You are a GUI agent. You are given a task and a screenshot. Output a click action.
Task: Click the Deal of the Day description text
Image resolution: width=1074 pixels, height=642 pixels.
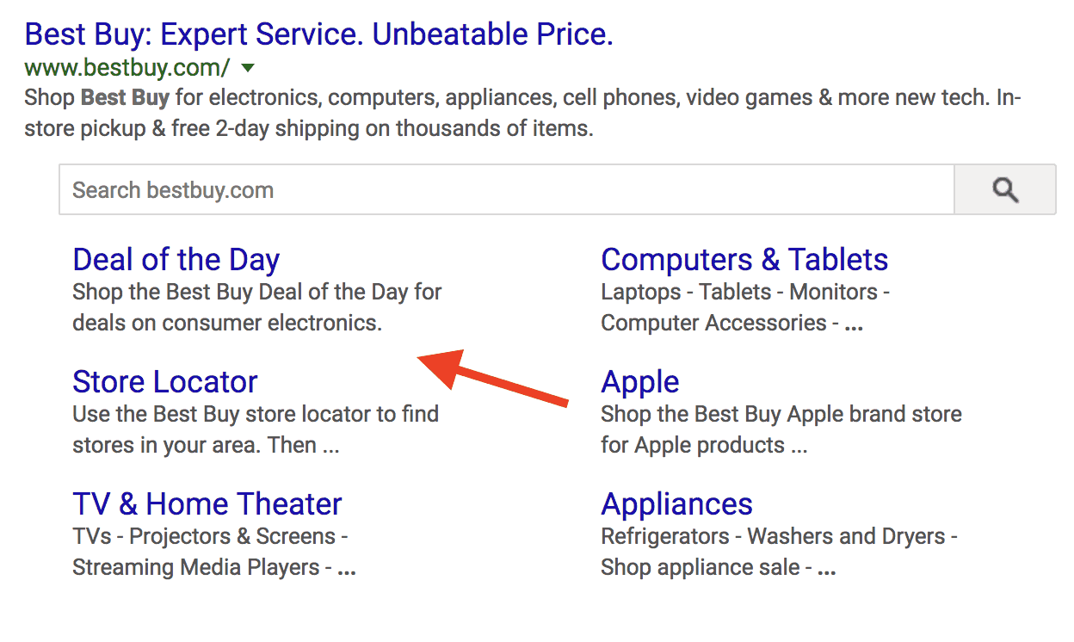pyautogui.click(x=256, y=307)
